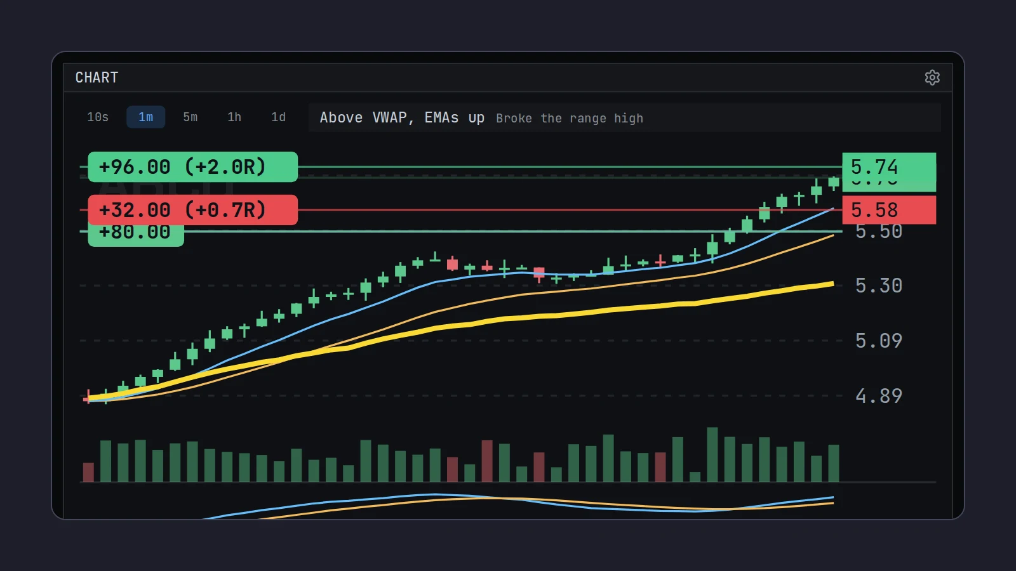Click the 5.58 red price tag
Image resolution: width=1016 pixels, height=571 pixels.
889,210
